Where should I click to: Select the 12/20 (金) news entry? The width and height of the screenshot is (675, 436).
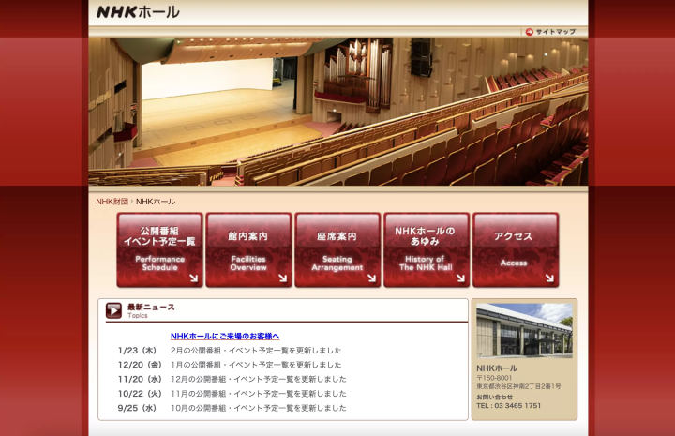(x=230, y=365)
